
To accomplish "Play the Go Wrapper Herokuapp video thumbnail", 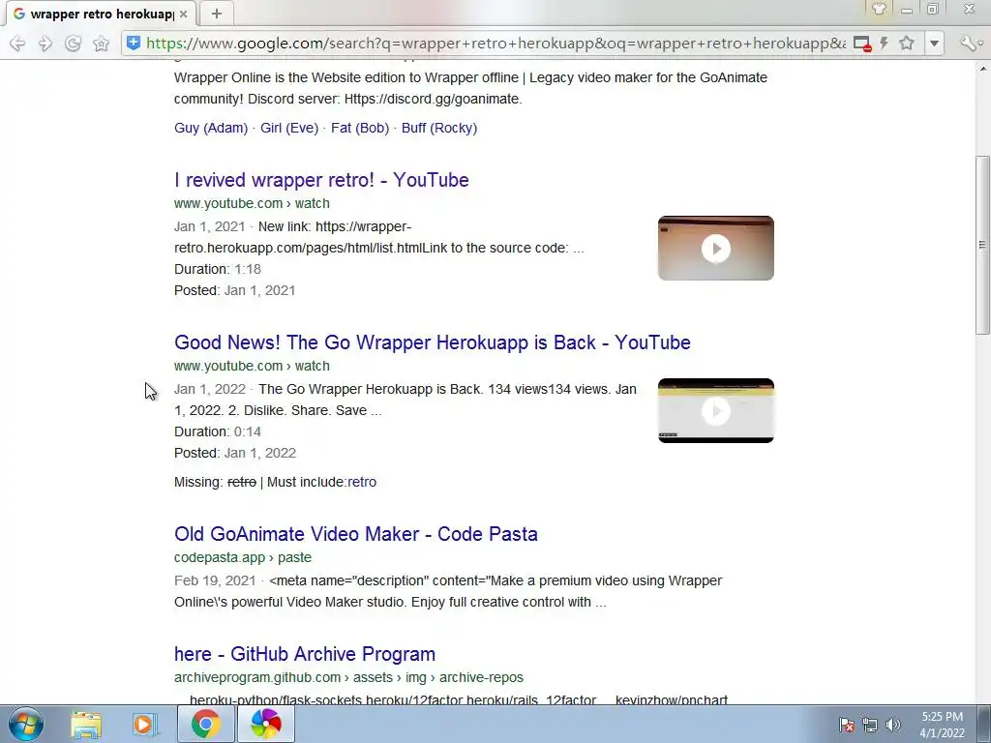I will pos(716,410).
